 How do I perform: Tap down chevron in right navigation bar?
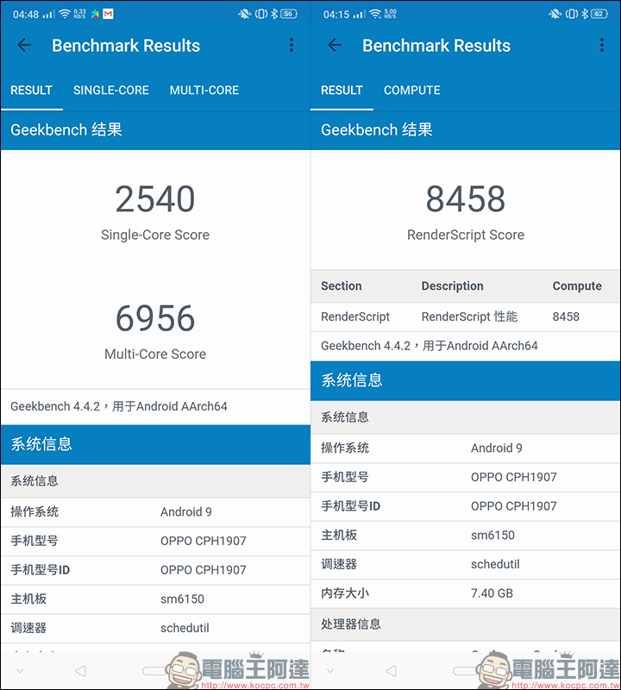click(330, 671)
